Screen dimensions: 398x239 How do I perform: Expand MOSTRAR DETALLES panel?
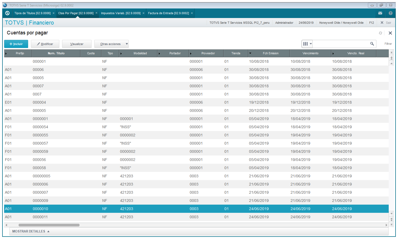click(31, 231)
